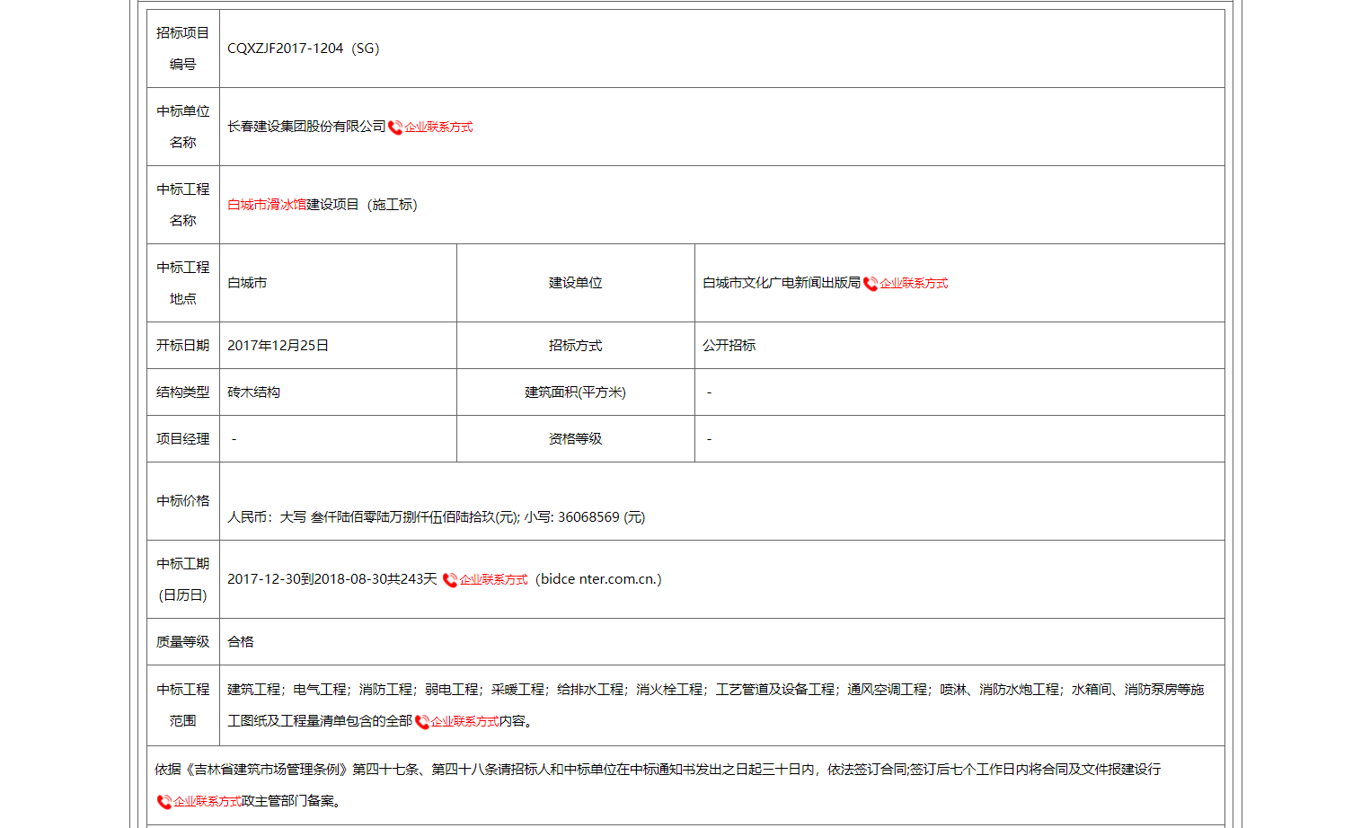
Task: Click the 资格等级 label cell
Action: pos(576,439)
